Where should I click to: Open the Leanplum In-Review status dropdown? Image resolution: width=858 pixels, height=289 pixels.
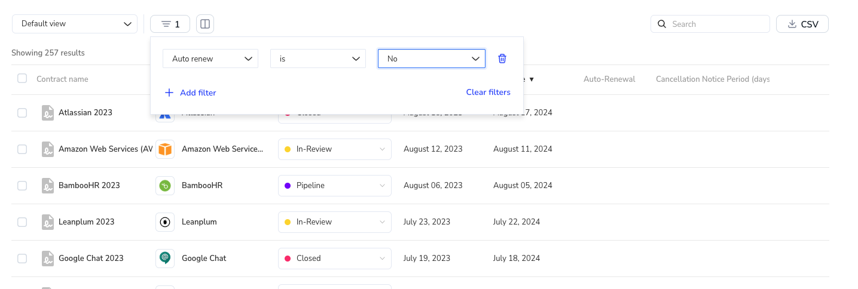tap(335, 222)
